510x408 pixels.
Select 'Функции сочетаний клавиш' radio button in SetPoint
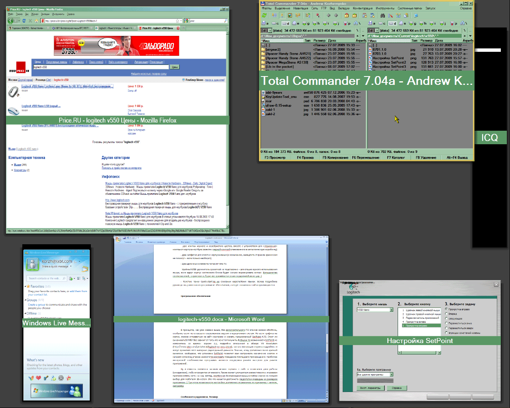click(x=446, y=333)
